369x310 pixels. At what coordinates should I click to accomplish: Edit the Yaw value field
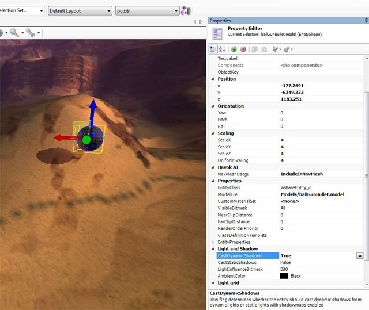click(x=322, y=113)
